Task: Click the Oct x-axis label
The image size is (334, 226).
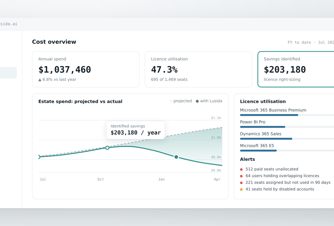Action: point(101,179)
